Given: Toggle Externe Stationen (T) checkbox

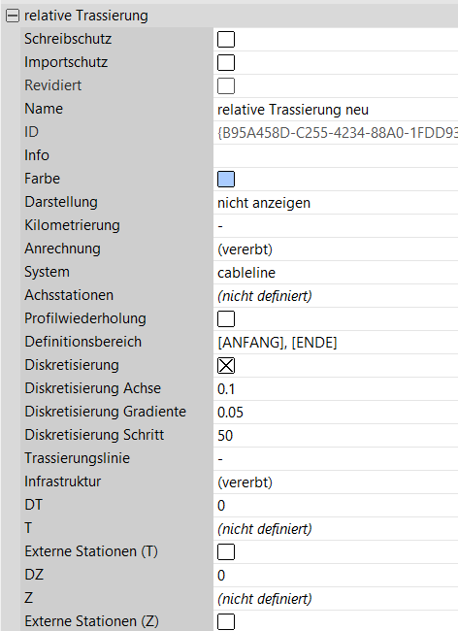Looking at the screenshot, I should click(x=226, y=551).
